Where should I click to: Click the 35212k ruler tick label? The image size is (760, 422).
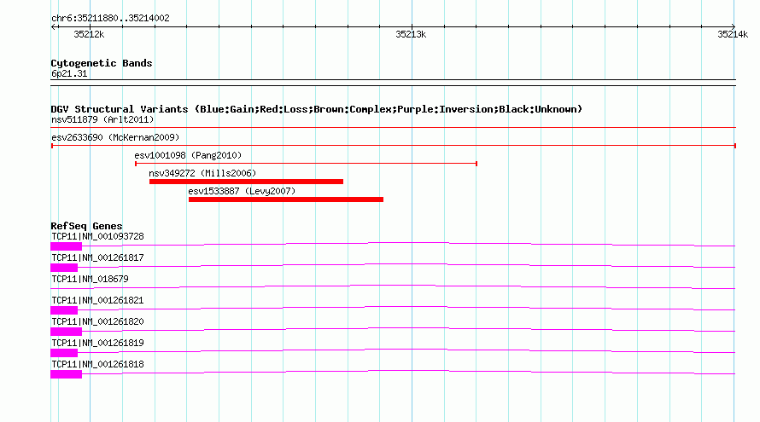[x=89, y=34]
